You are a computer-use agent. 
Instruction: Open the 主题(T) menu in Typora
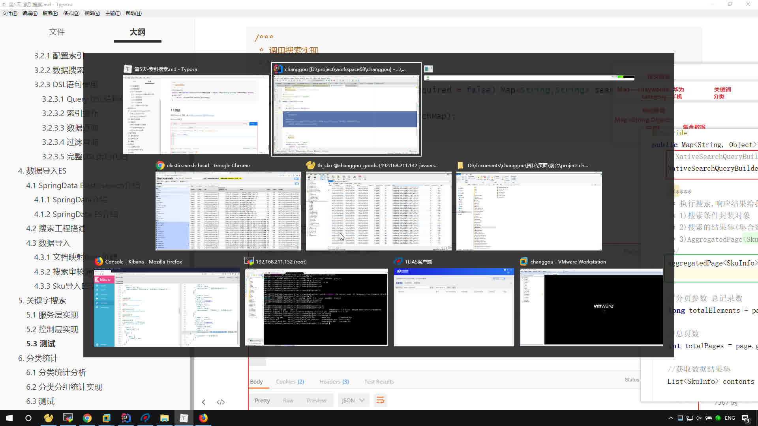113,13
